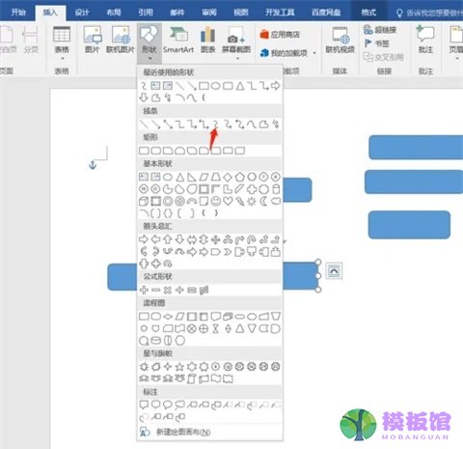Pick the five-point star shape
This screenshot has width=463, height=449.
coord(179,367)
